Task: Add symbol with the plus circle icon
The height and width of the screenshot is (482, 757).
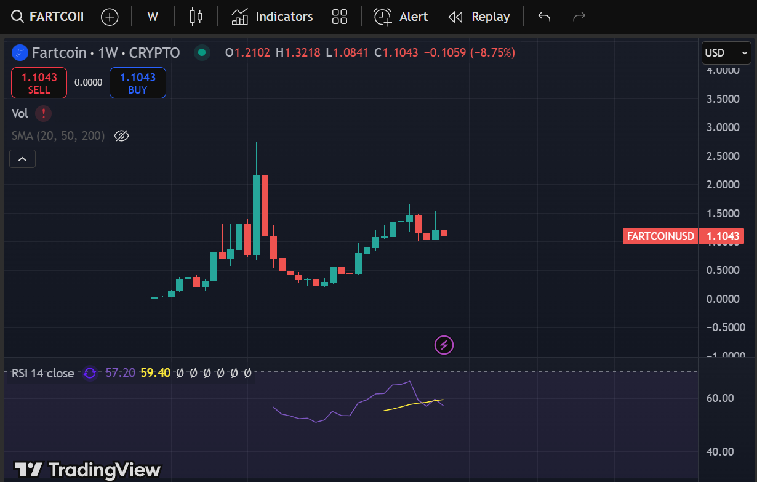Action: point(110,17)
